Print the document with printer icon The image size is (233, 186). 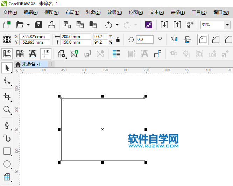51,25
